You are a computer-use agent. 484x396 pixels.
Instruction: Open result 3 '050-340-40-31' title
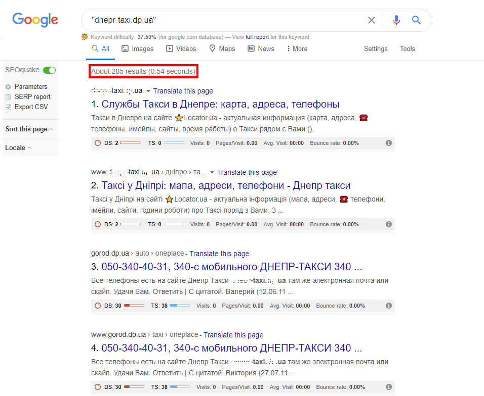coord(232,267)
